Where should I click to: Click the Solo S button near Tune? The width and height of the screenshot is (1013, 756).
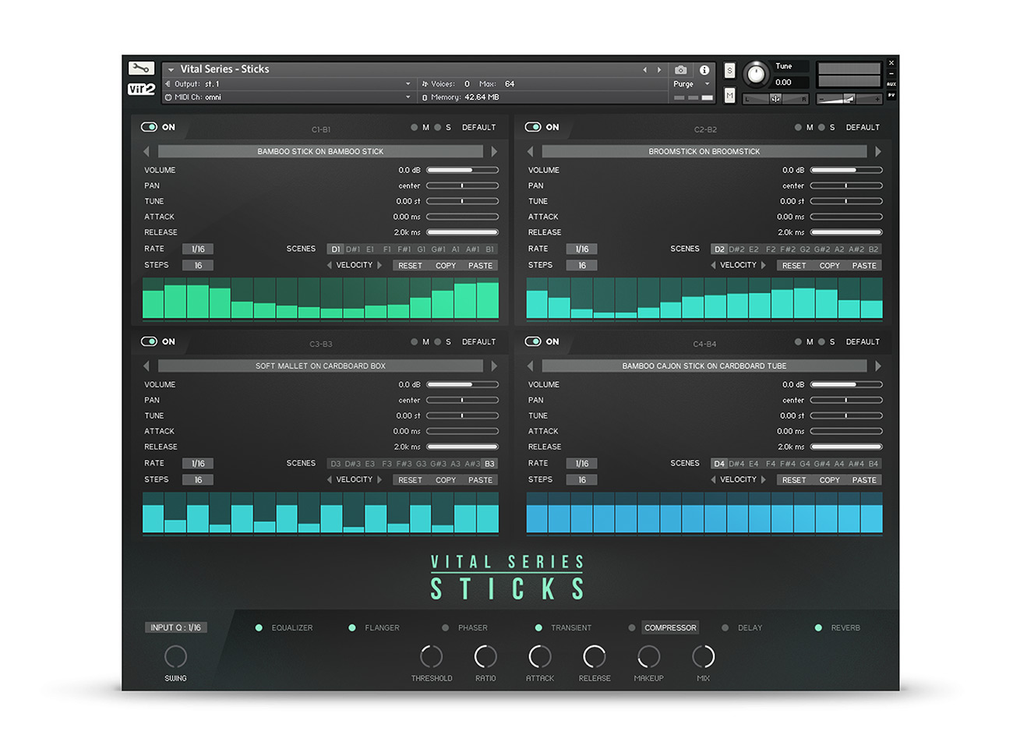[729, 71]
